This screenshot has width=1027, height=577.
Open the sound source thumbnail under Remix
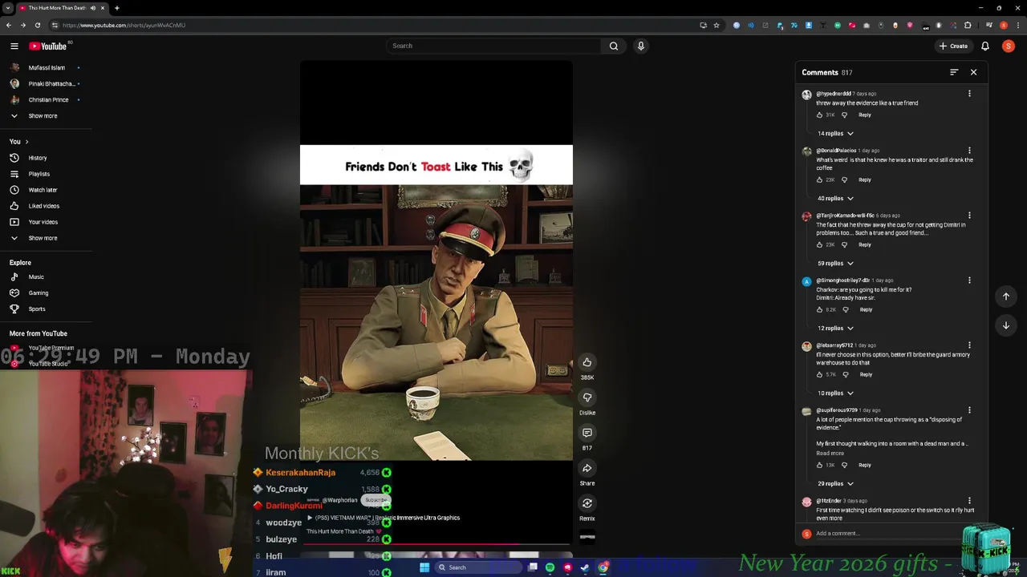point(587,537)
